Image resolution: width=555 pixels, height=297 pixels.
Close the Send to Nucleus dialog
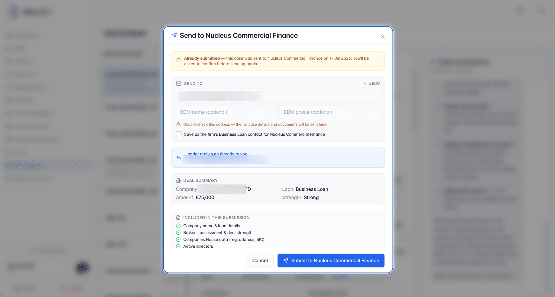tap(382, 37)
